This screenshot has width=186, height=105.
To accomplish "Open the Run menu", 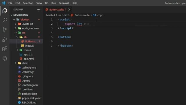I will (x=53, y=3).
